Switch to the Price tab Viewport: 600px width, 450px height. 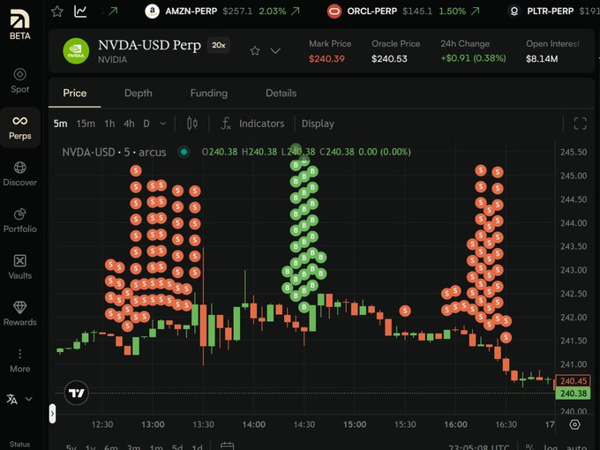(75, 93)
